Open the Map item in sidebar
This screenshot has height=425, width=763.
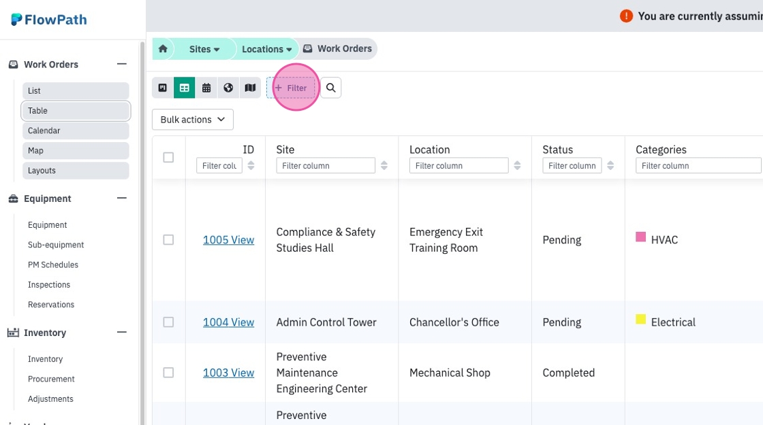76,150
